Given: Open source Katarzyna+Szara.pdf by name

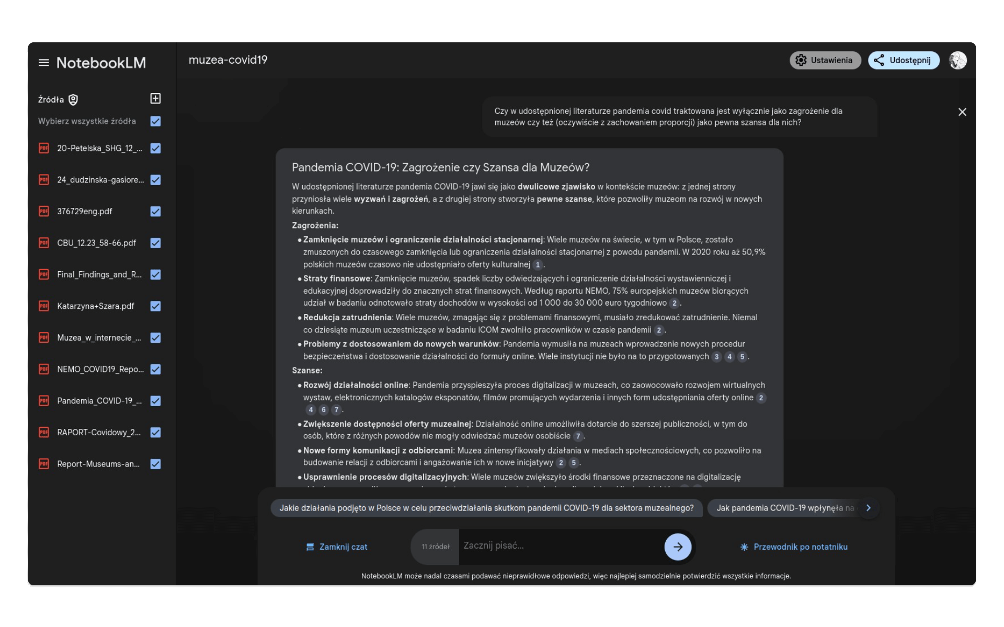Looking at the screenshot, I should click(x=96, y=306).
